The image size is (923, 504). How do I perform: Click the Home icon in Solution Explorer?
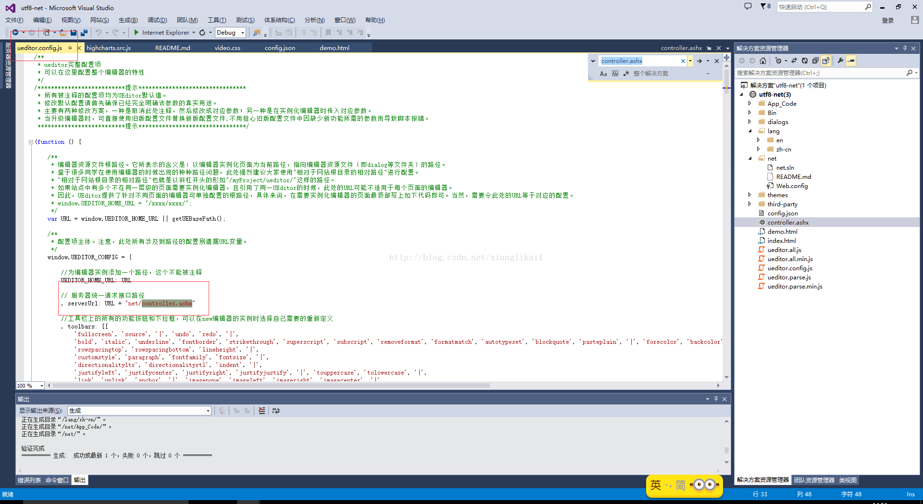763,61
